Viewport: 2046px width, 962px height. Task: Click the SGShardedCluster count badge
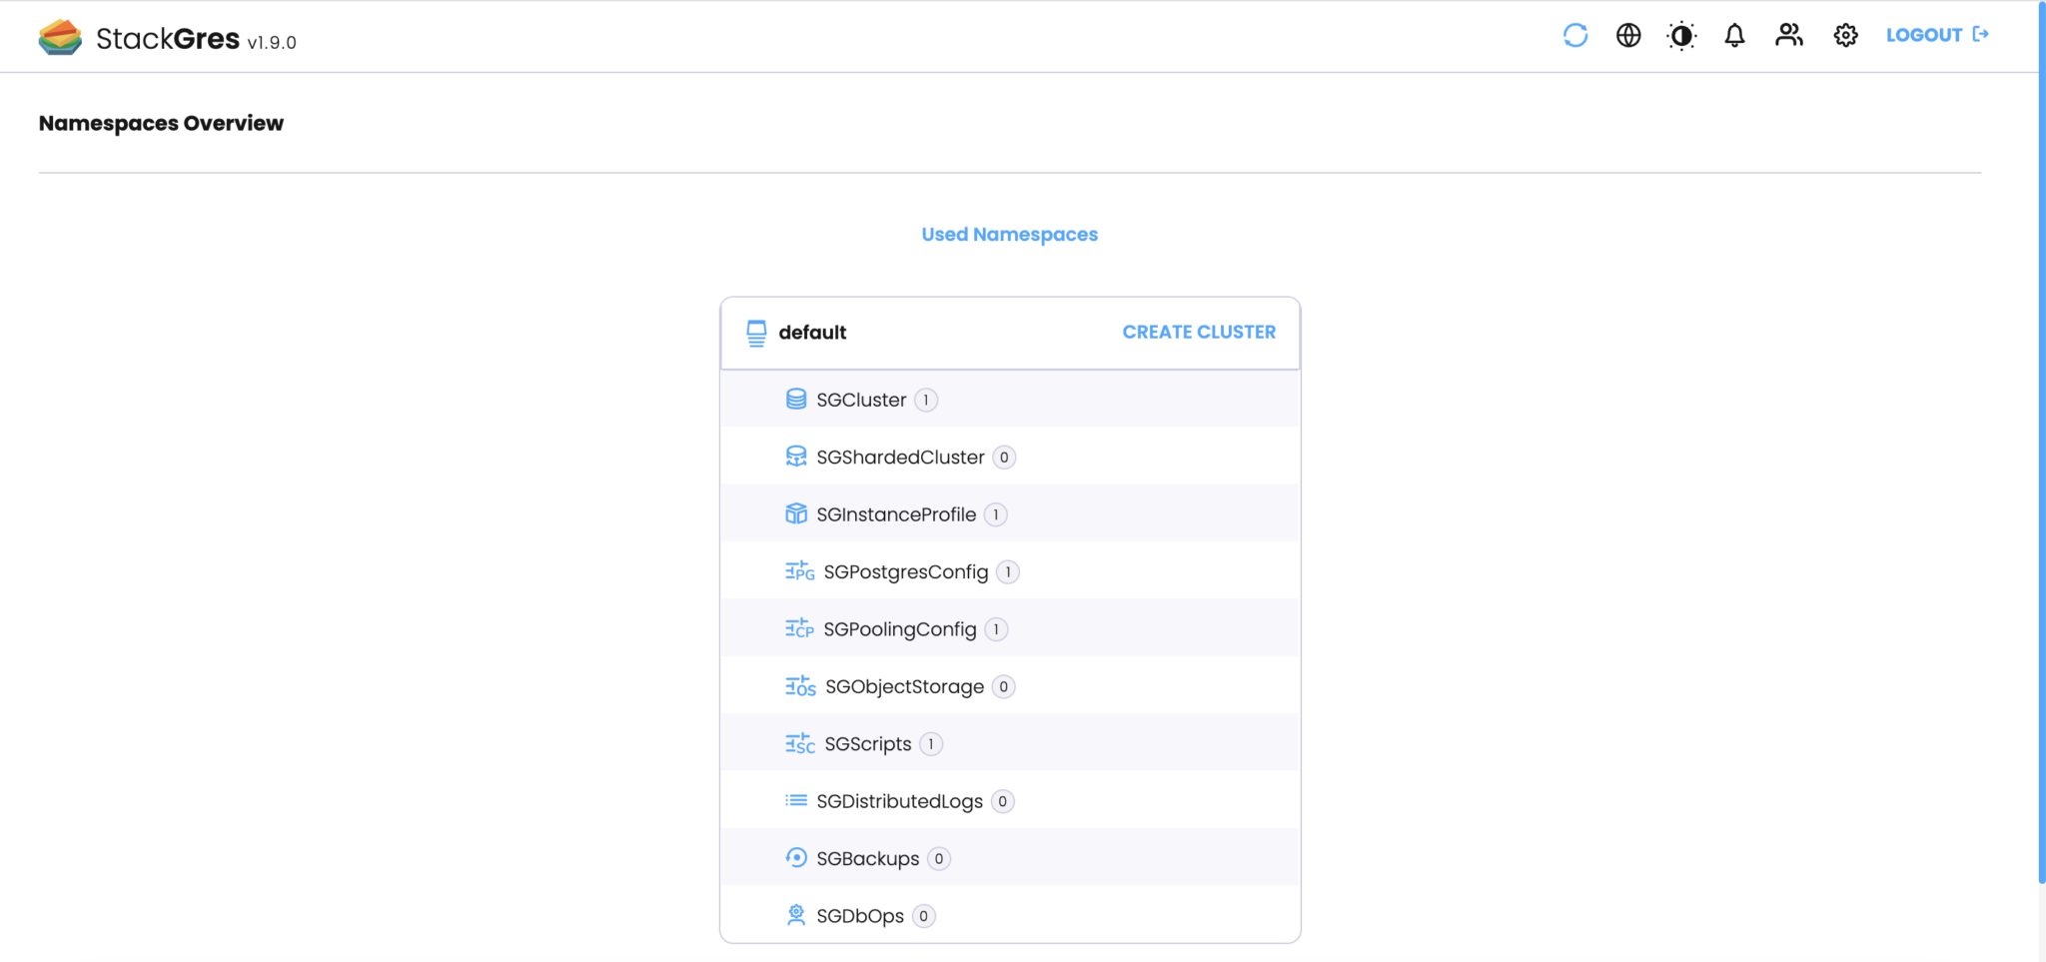point(1004,457)
